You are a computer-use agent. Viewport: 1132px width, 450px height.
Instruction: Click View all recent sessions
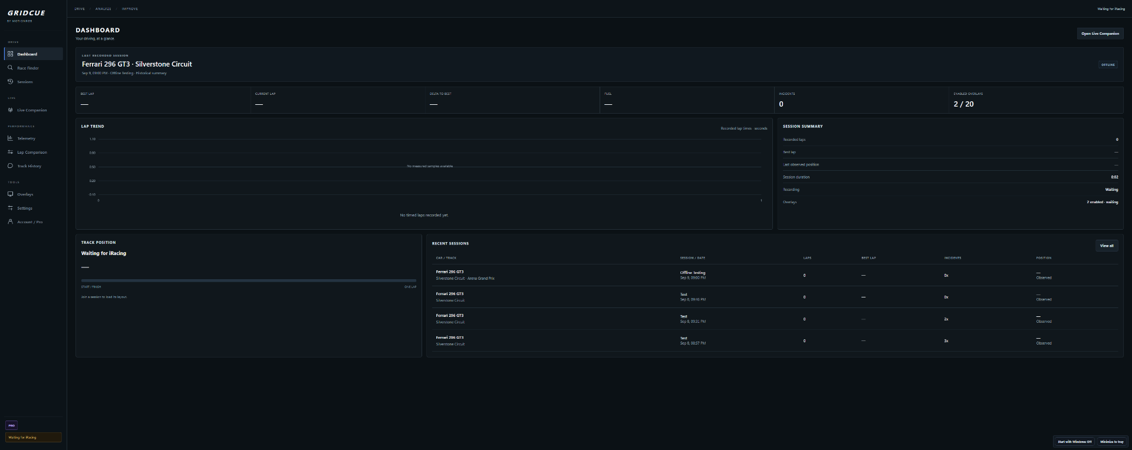point(1106,246)
